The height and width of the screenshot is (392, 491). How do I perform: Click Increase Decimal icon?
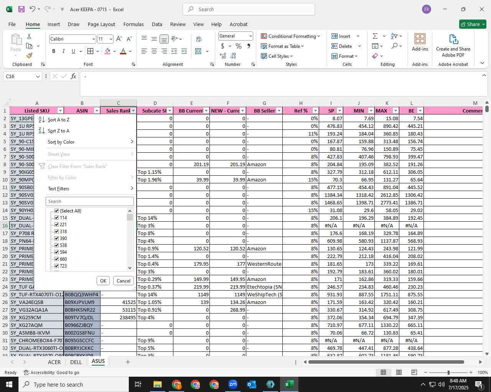[223, 56]
